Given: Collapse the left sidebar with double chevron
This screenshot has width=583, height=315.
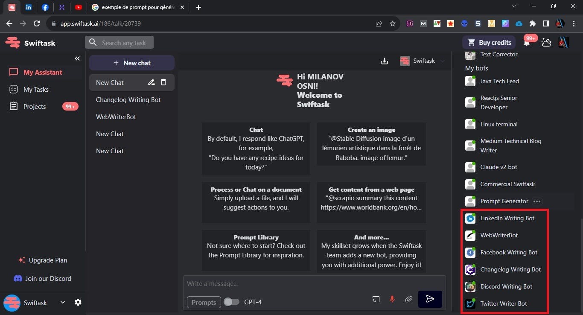Looking at the screenshot, I should pyautogui.click(x=77, y=58).
